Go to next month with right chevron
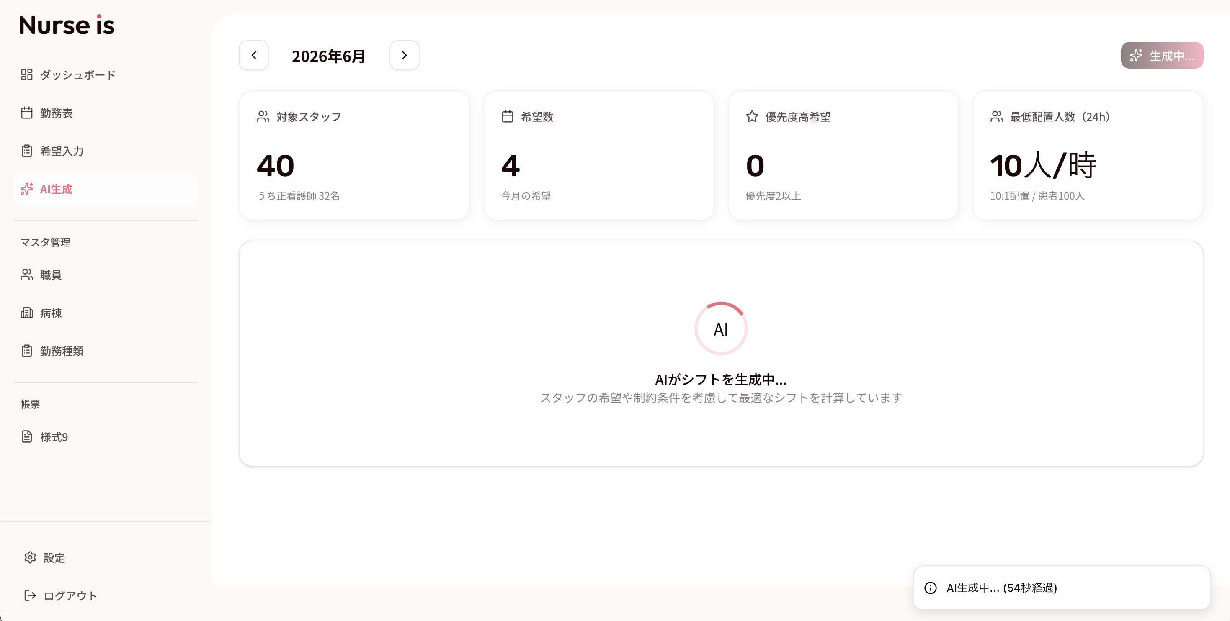 (x=405, y=55)
